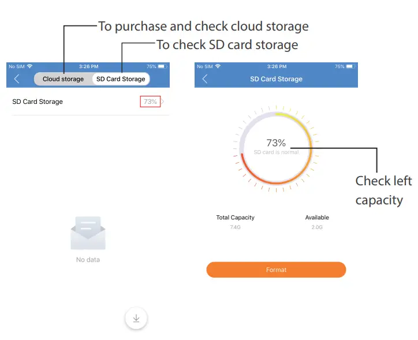The image size is (418, 340).
Task: Tap right phone's WiFi status icon
Action: point(218,67)
